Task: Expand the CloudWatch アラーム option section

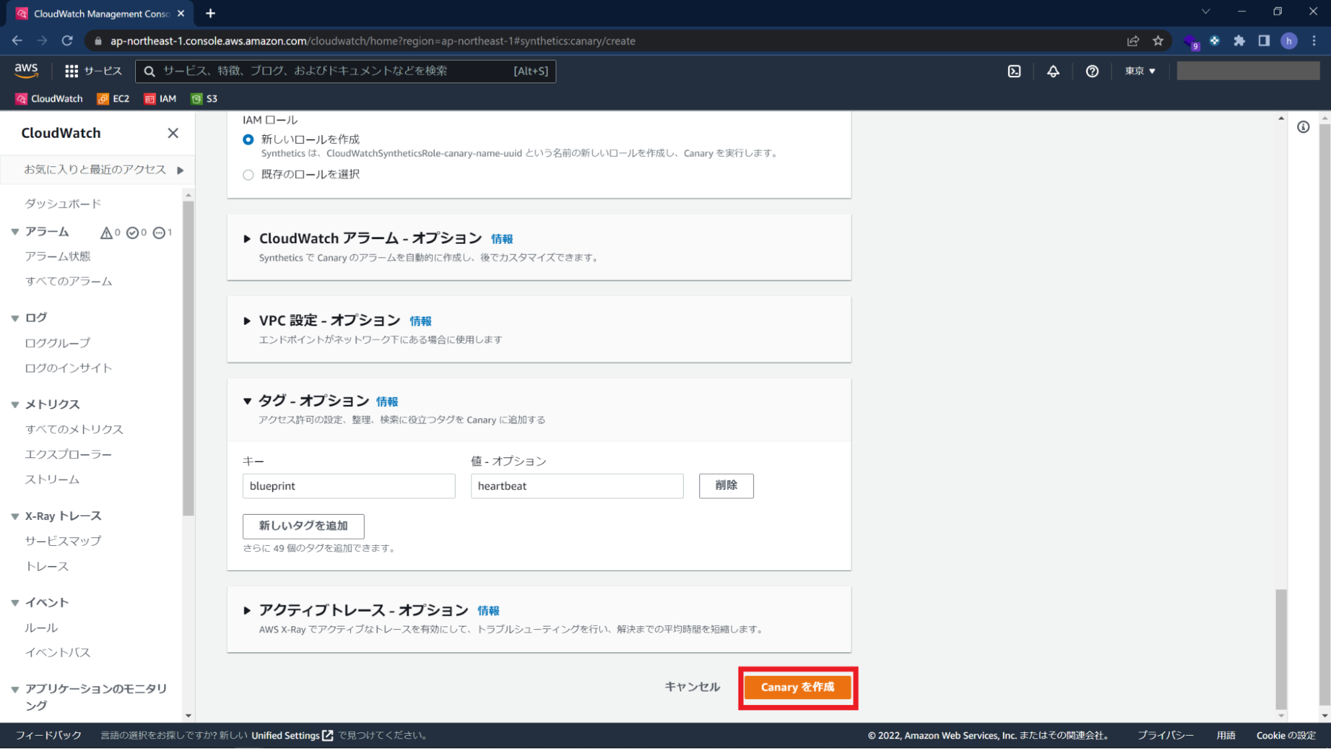Action: [247, 239]
